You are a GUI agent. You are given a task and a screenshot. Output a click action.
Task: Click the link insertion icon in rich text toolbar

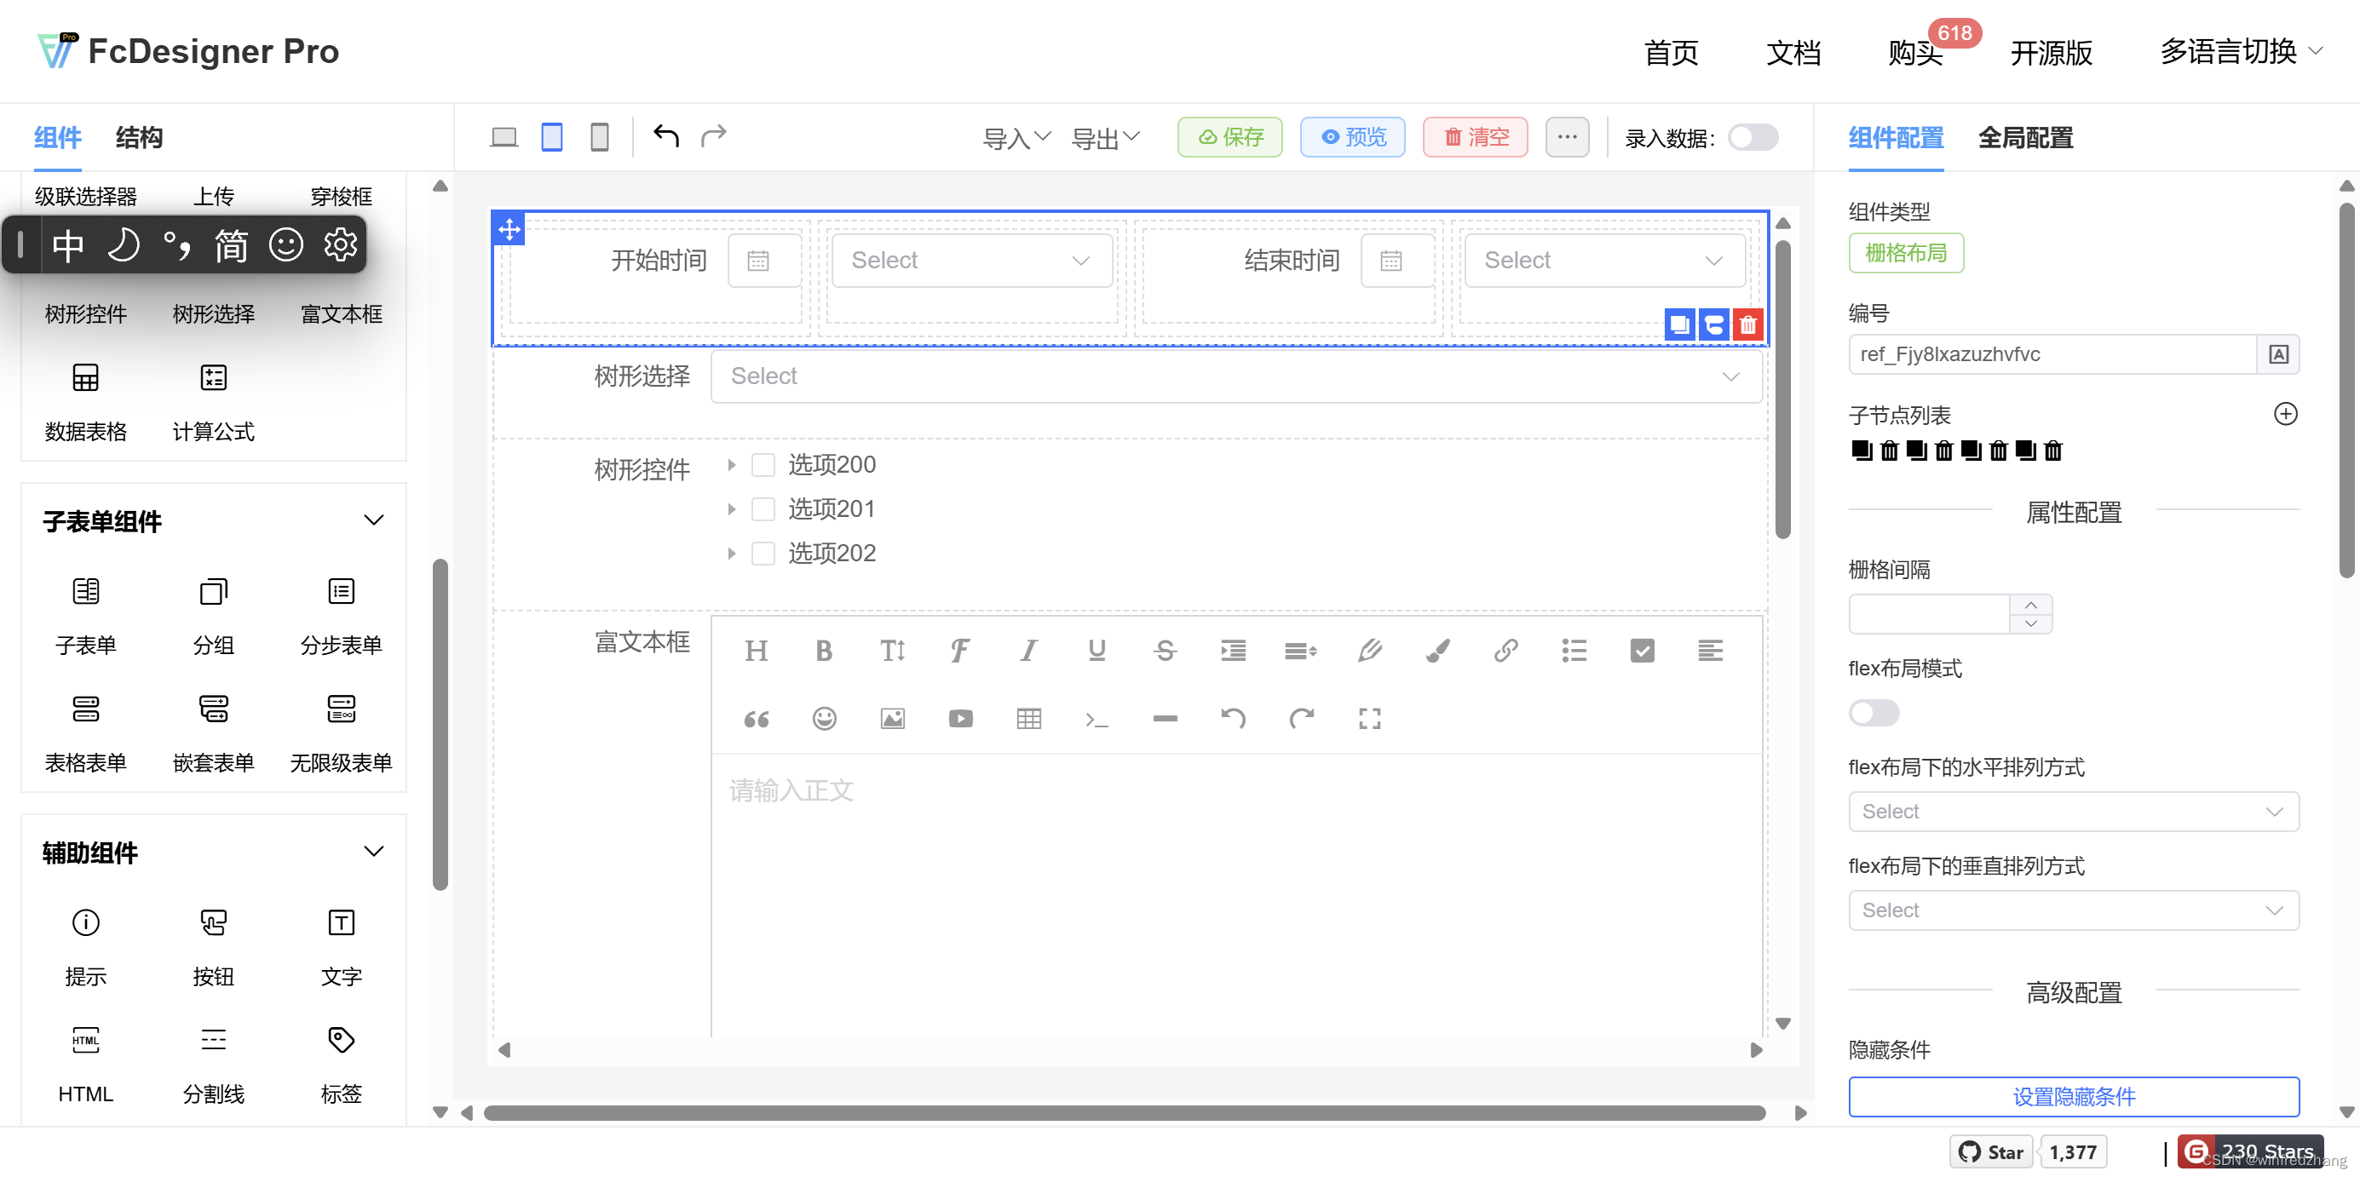(1504, 650)
